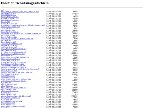Open the Regression.pdf link
The height and width of the screenshot is (108, 144).
point(7,55)
